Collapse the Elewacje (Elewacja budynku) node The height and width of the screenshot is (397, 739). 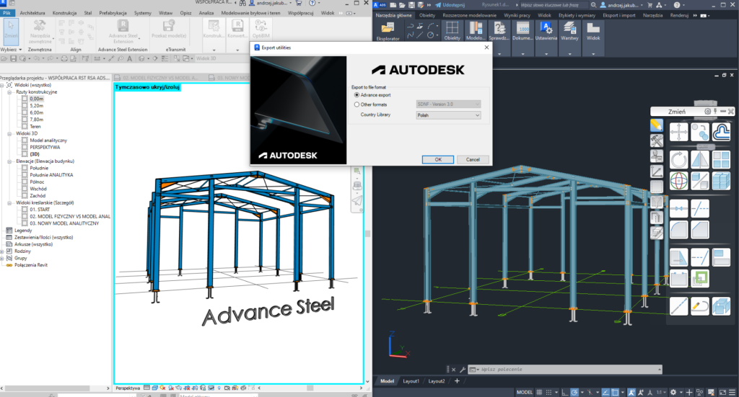[9, 161]
